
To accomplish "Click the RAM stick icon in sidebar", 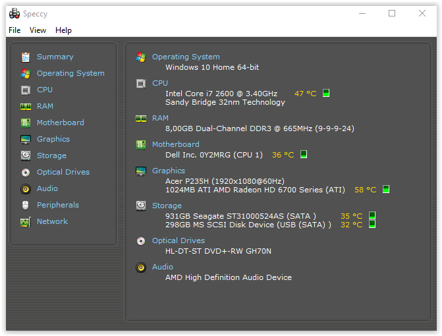I will pos(26,106).
